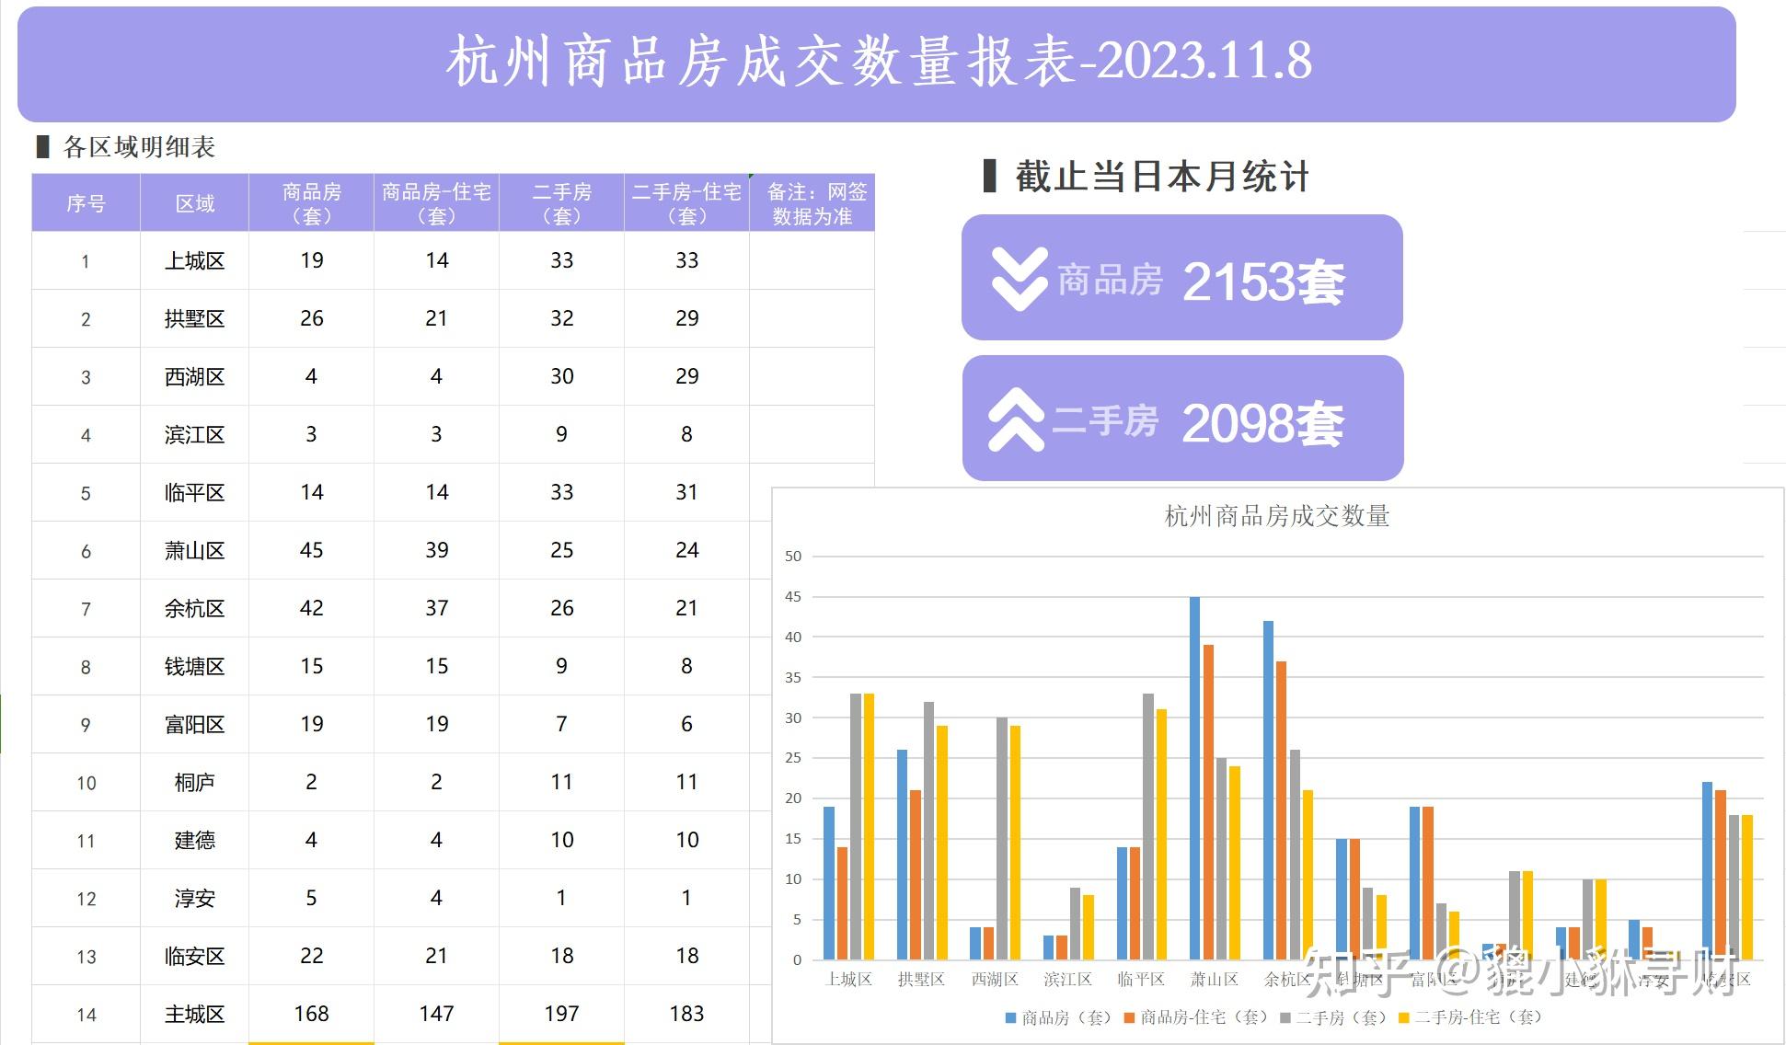Select the 序号 column header
Image resolution: width=1786 pixels, height=1045 pixels.
pyautogui.click(x=86, y=203)
